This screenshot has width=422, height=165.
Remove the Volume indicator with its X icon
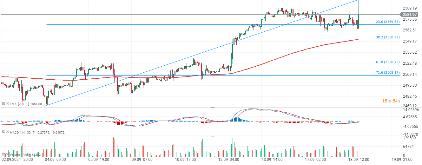click(x=7, y=155)
